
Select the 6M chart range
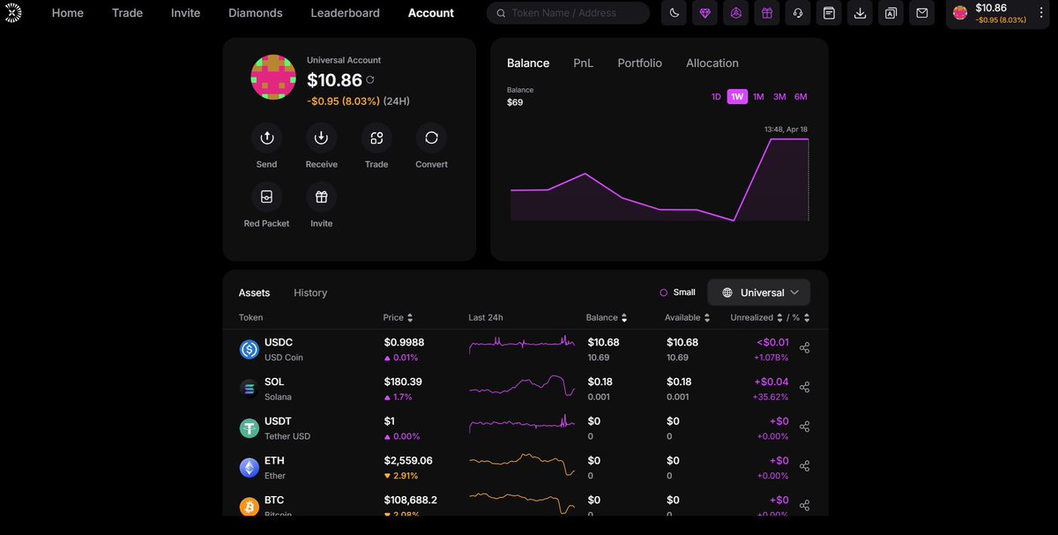pos(801,97)
